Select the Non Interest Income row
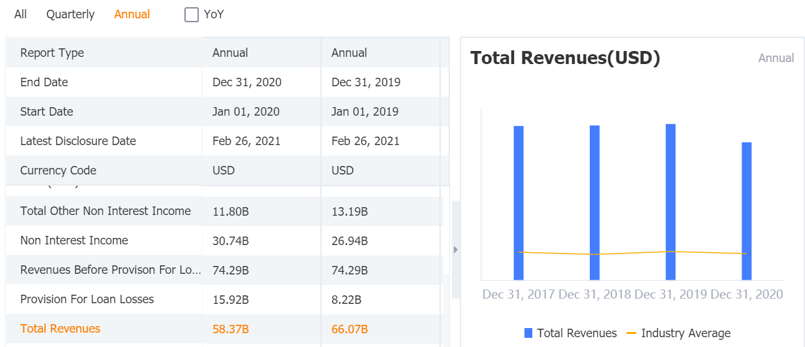The height and width of the screenshot is (347, 805). (74, 240)
